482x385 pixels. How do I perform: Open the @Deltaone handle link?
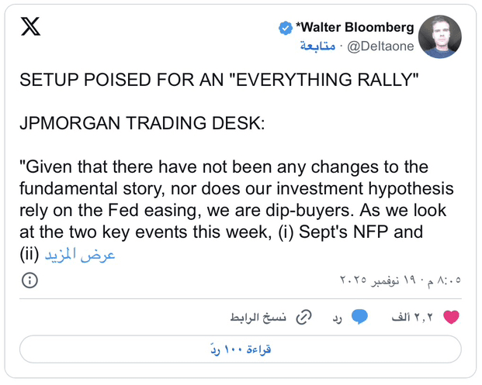pos(380,46)
